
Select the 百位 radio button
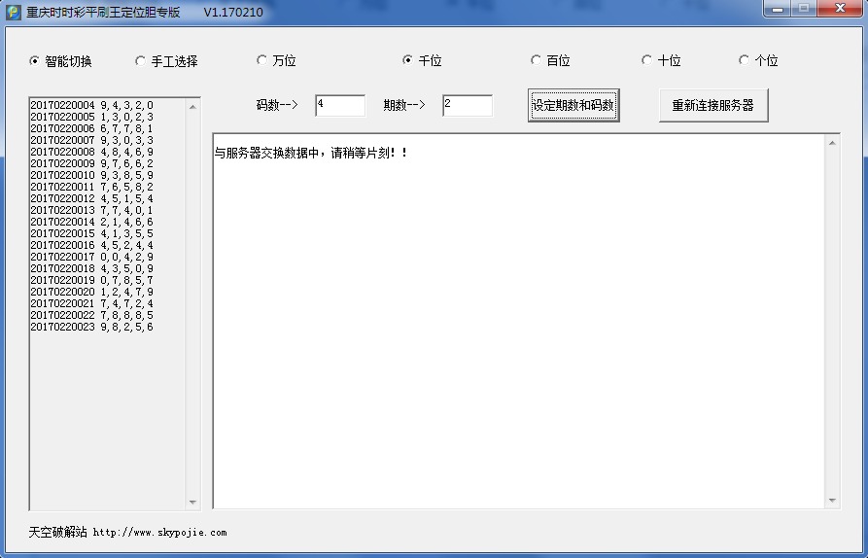(536, 60)
